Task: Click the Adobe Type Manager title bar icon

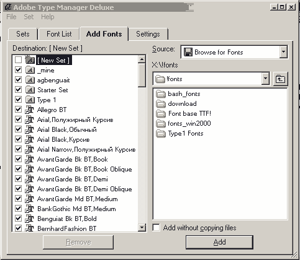Action: click(8, 7)
